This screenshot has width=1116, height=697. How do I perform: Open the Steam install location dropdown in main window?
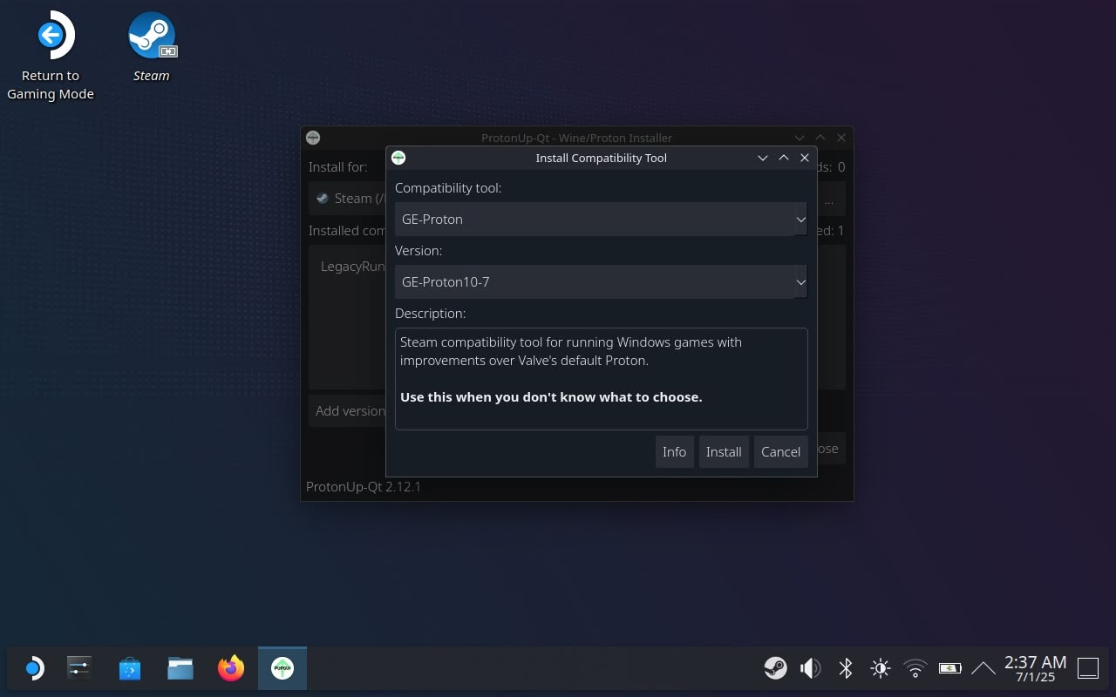[349, 199]
